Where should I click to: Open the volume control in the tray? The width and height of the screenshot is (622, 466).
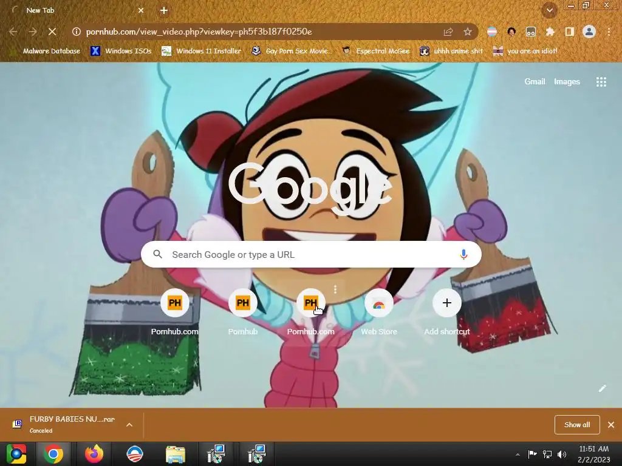tap(562, 454)
